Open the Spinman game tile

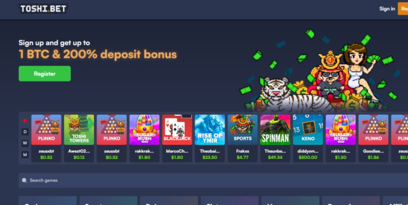point(275,130)
